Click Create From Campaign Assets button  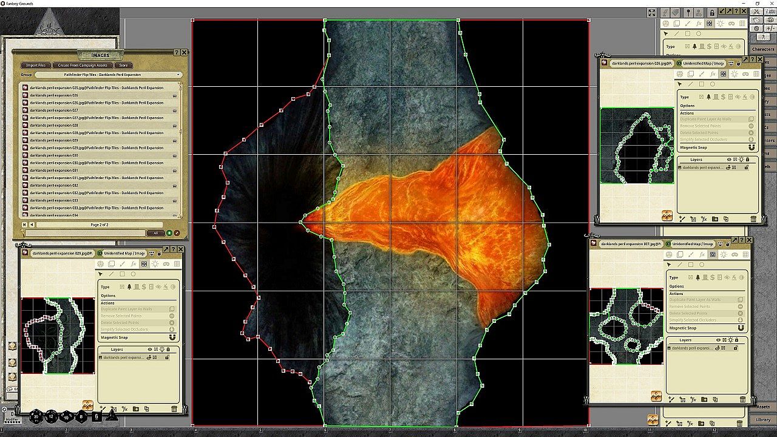tap(83, 65)
